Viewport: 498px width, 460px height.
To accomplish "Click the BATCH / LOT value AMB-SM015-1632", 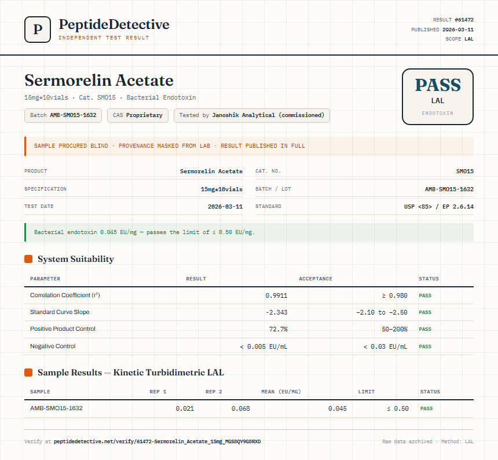I will pos(449,189).
